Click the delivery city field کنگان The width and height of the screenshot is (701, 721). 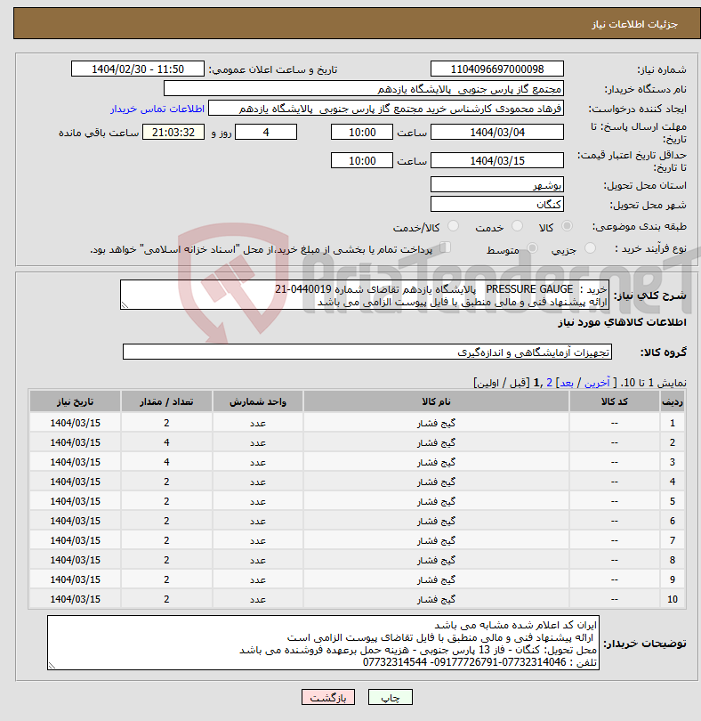tap(497, 205)
